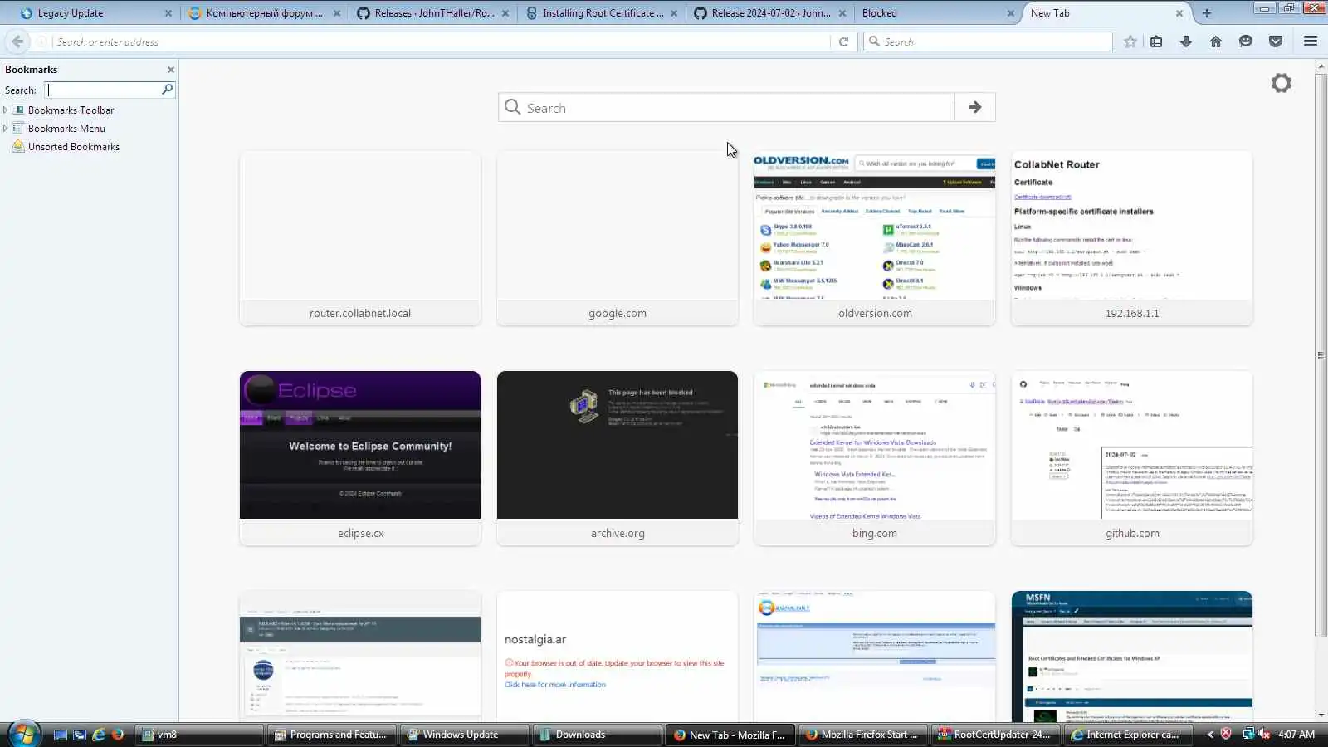Launch Internet Explorer from quick launch
Image resolution: width=1328 pixels, height=747 pixels.
click(99, 735)
